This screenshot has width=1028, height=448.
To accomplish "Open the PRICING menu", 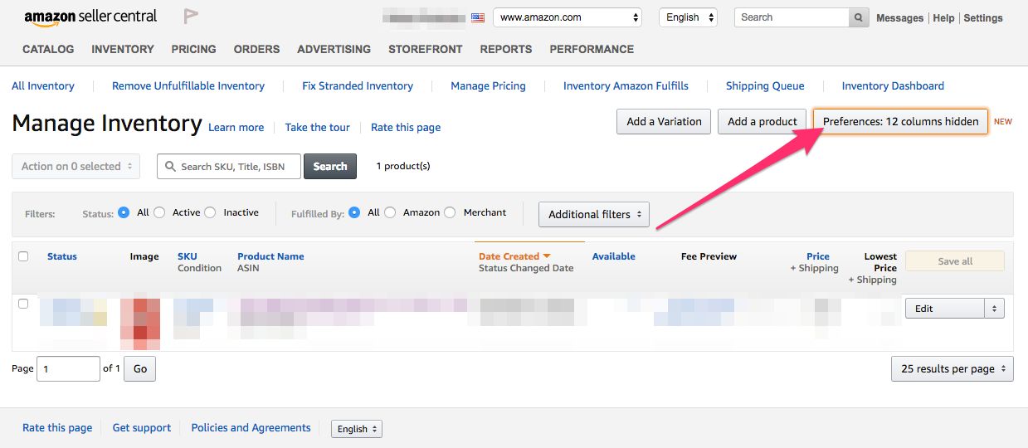I will (193, 49).
